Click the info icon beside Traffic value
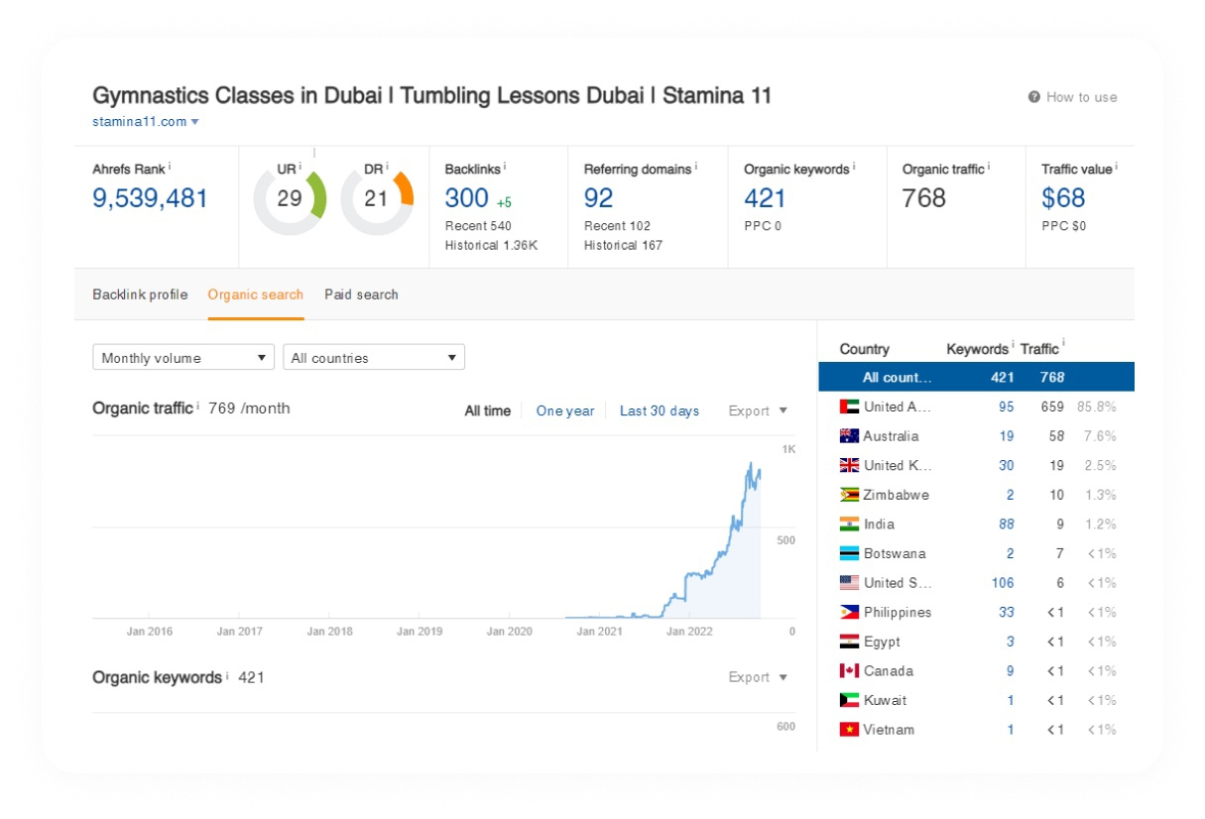1205x819 pixels. coord(1115,167)
